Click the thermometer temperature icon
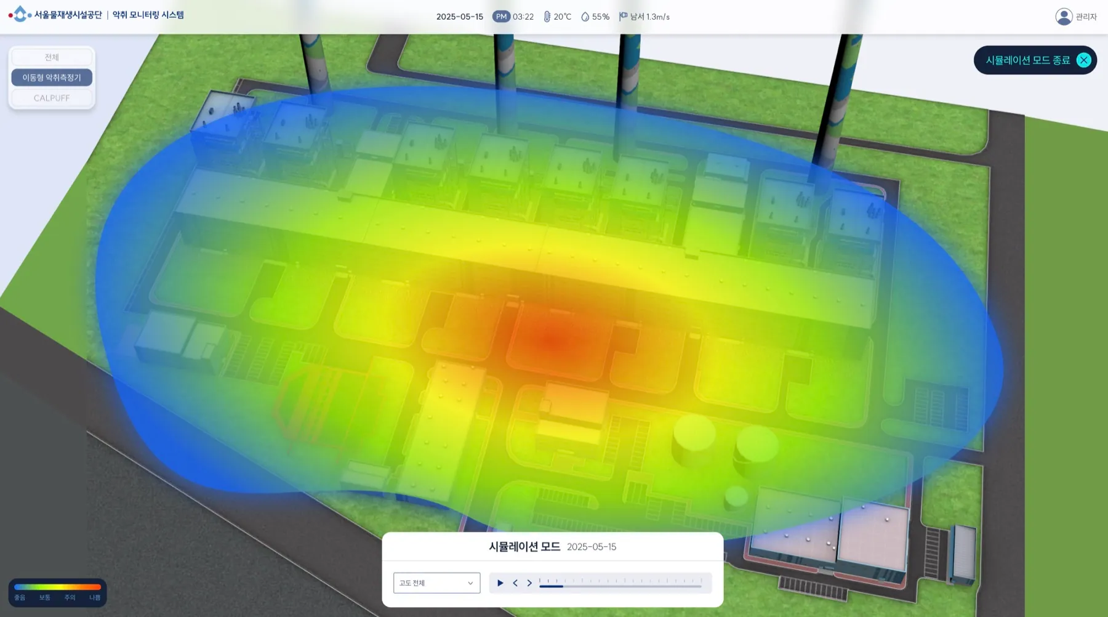The height and width of the screenshot is (617, 1108). (547, 17)
